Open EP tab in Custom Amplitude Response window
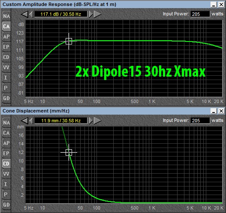 (6, 47)
